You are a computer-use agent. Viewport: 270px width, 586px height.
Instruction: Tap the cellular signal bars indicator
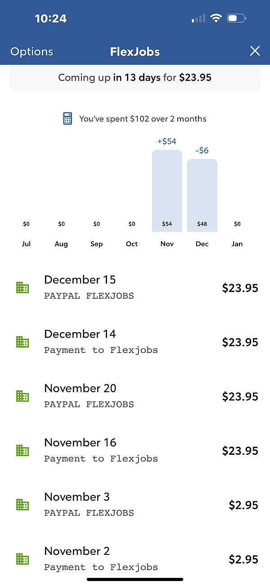click(198, 18)
